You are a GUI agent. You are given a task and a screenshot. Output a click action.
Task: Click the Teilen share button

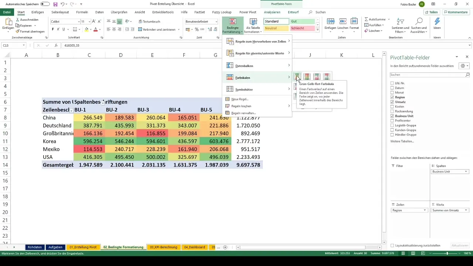[432, 12]
